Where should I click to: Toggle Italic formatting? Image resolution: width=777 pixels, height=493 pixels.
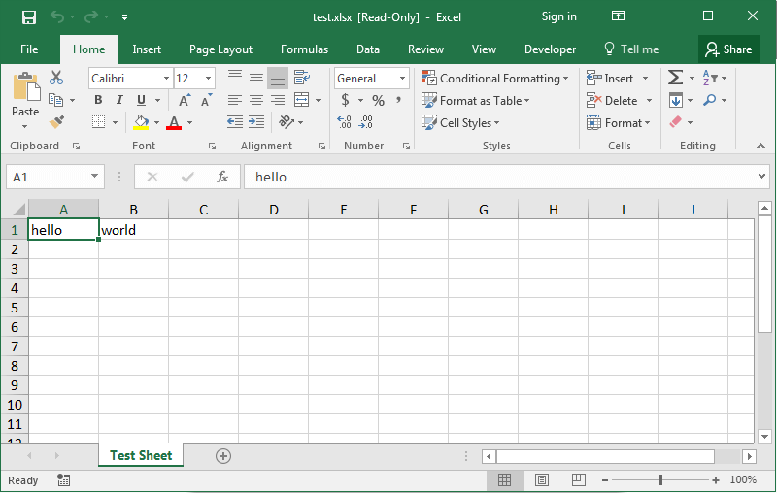[119, 100]
